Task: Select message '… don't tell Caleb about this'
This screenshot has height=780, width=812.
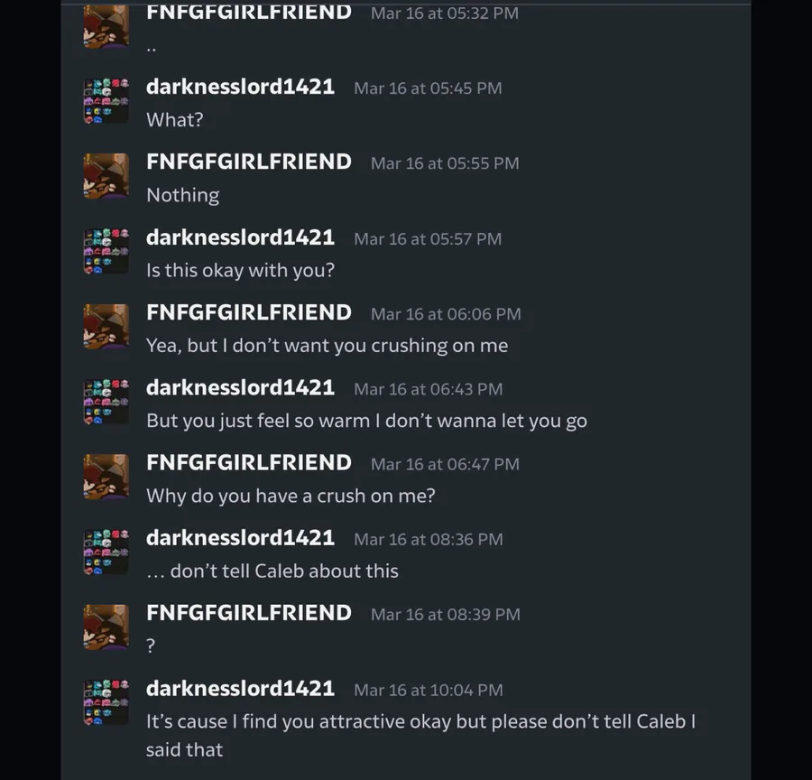Action: point(272,571)
